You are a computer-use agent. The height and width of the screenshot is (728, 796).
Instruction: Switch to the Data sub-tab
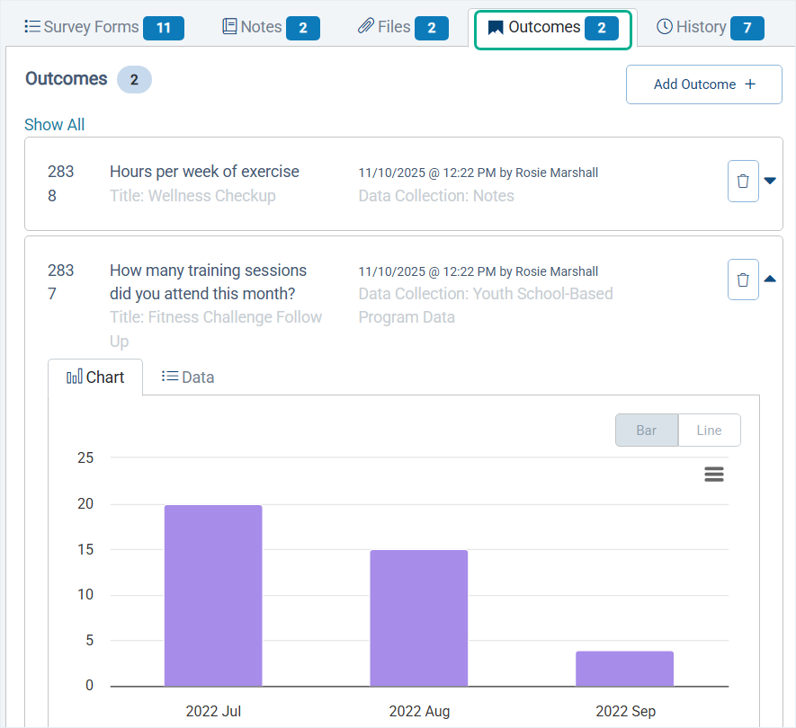(x=188, y=377)
